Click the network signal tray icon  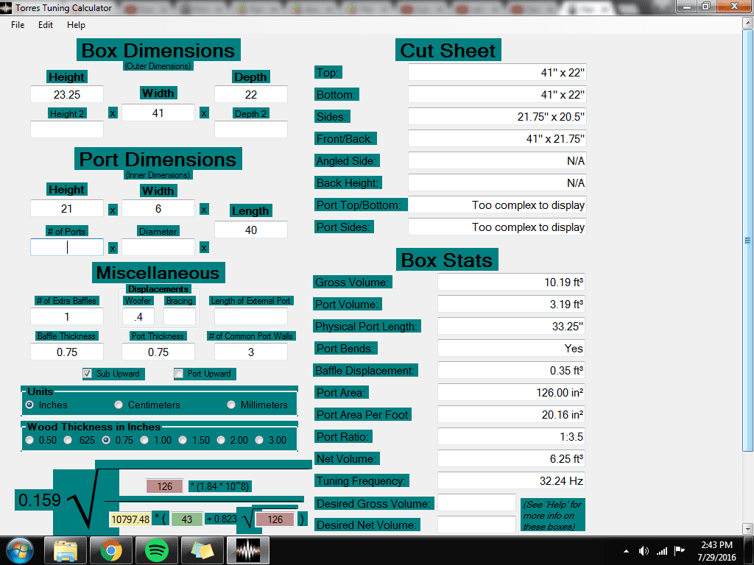[x=662, y=551]
